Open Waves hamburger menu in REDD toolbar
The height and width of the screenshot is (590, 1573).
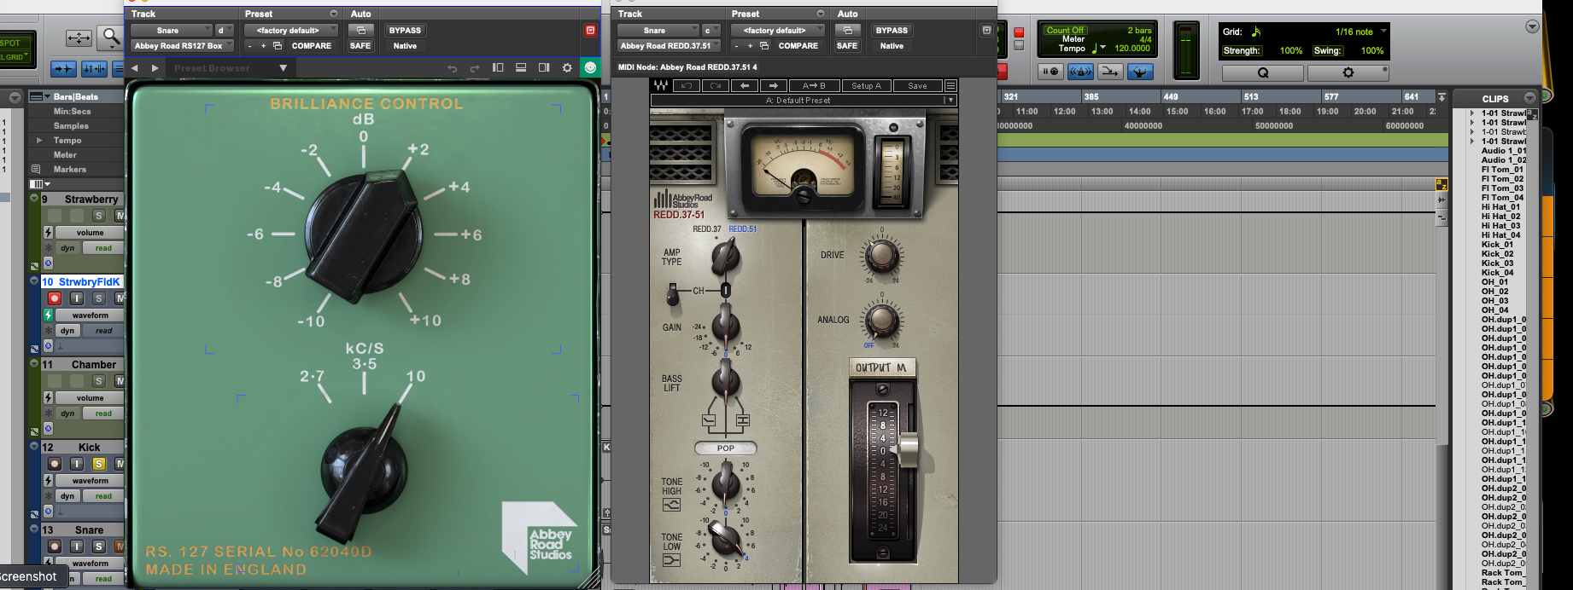pyautogui.click(x=950, y=86)
